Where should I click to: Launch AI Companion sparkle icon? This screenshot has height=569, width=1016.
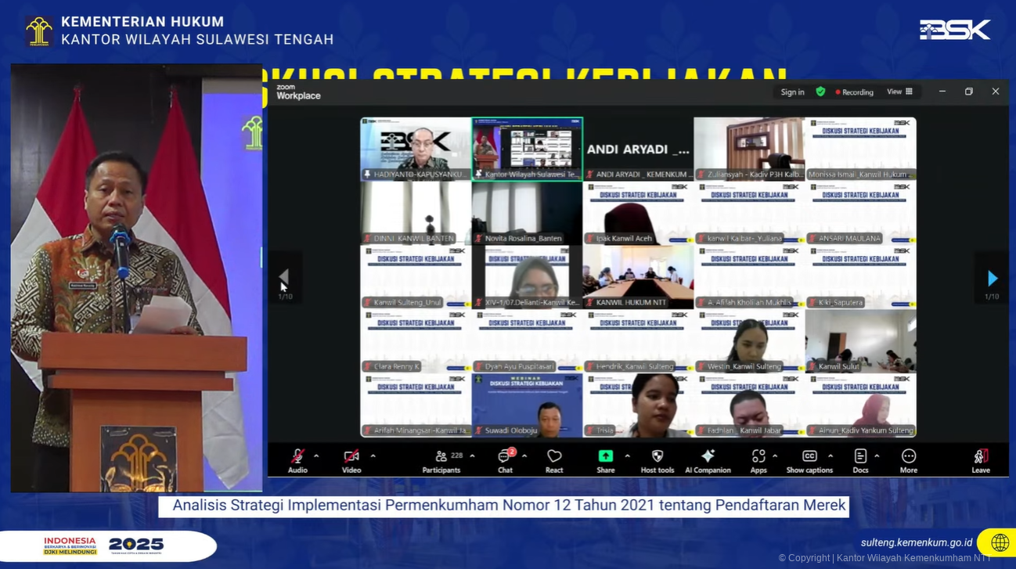click(708, 459)
